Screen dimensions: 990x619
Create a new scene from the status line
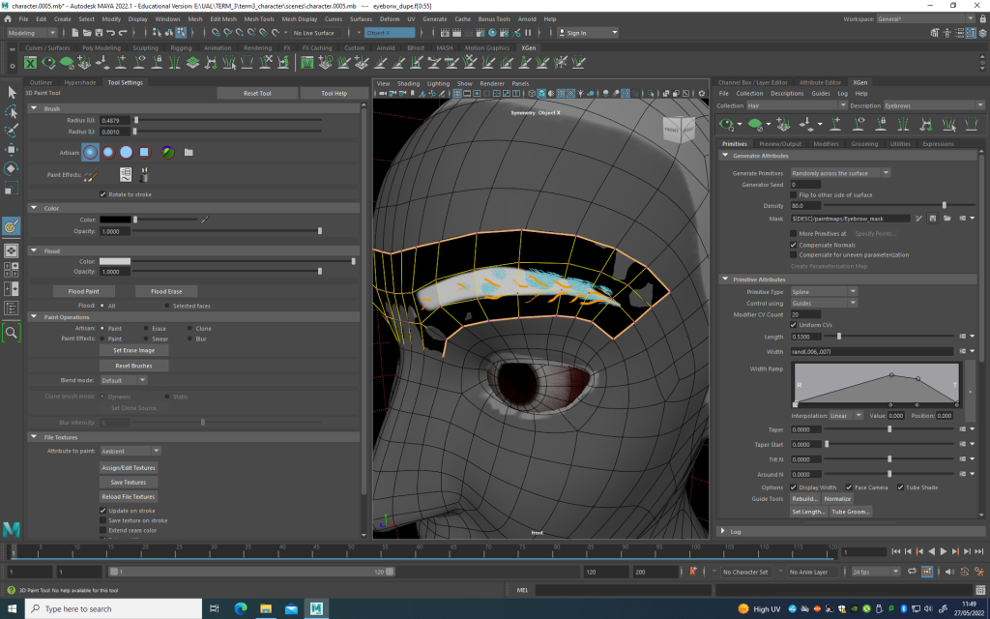tap(75, 33)
